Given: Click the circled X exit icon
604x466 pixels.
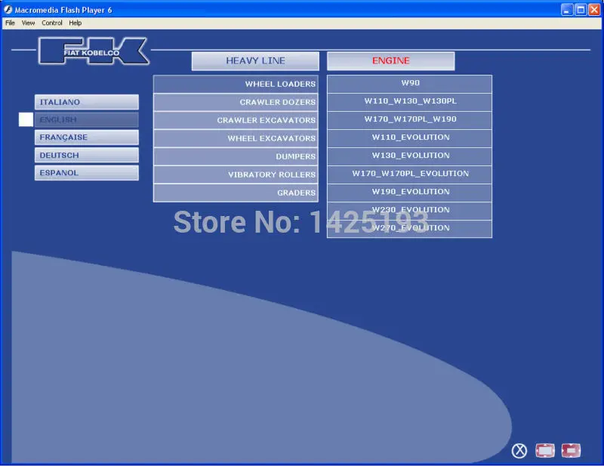Looking at the screenshot, I should [519, 450].
